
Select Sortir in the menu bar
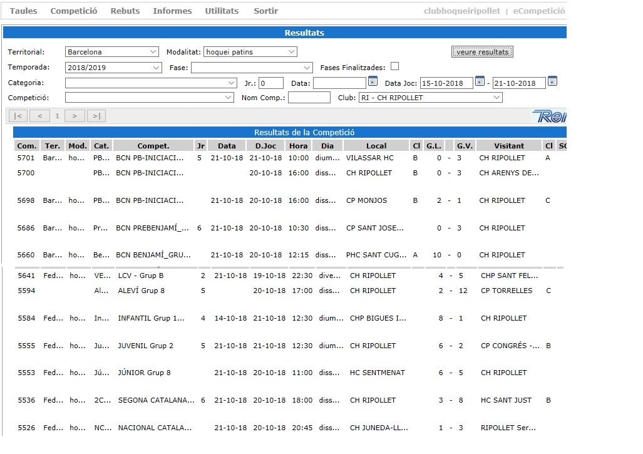click(x=265, y=11)
